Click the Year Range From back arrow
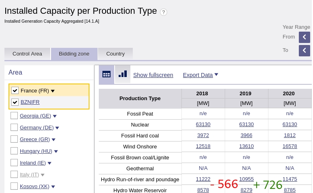The image size is (313, 193). pos(304,37)
